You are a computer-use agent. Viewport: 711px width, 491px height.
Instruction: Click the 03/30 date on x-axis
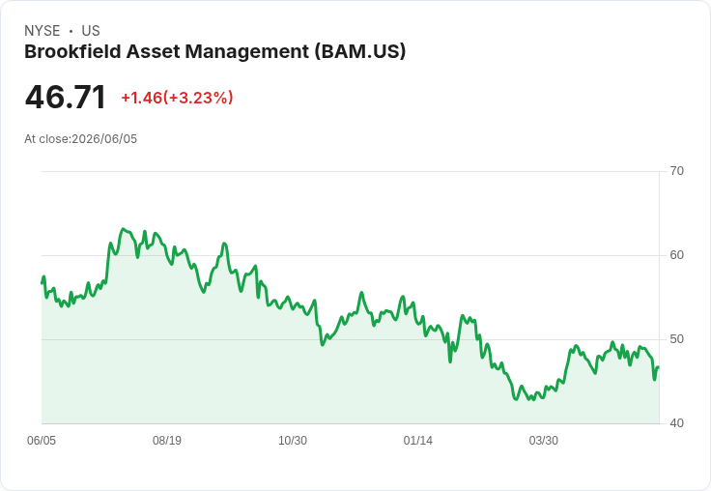(x=543, y=440)
